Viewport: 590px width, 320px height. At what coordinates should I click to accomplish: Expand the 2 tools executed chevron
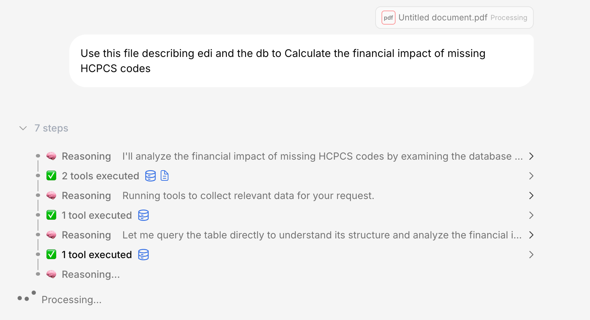point(531,176)
